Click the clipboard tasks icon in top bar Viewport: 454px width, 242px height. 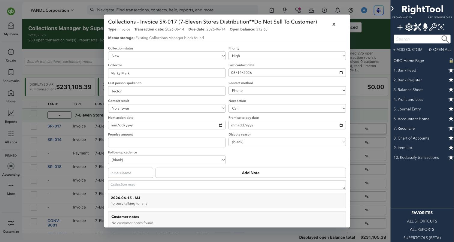click(x=271, y=10)
